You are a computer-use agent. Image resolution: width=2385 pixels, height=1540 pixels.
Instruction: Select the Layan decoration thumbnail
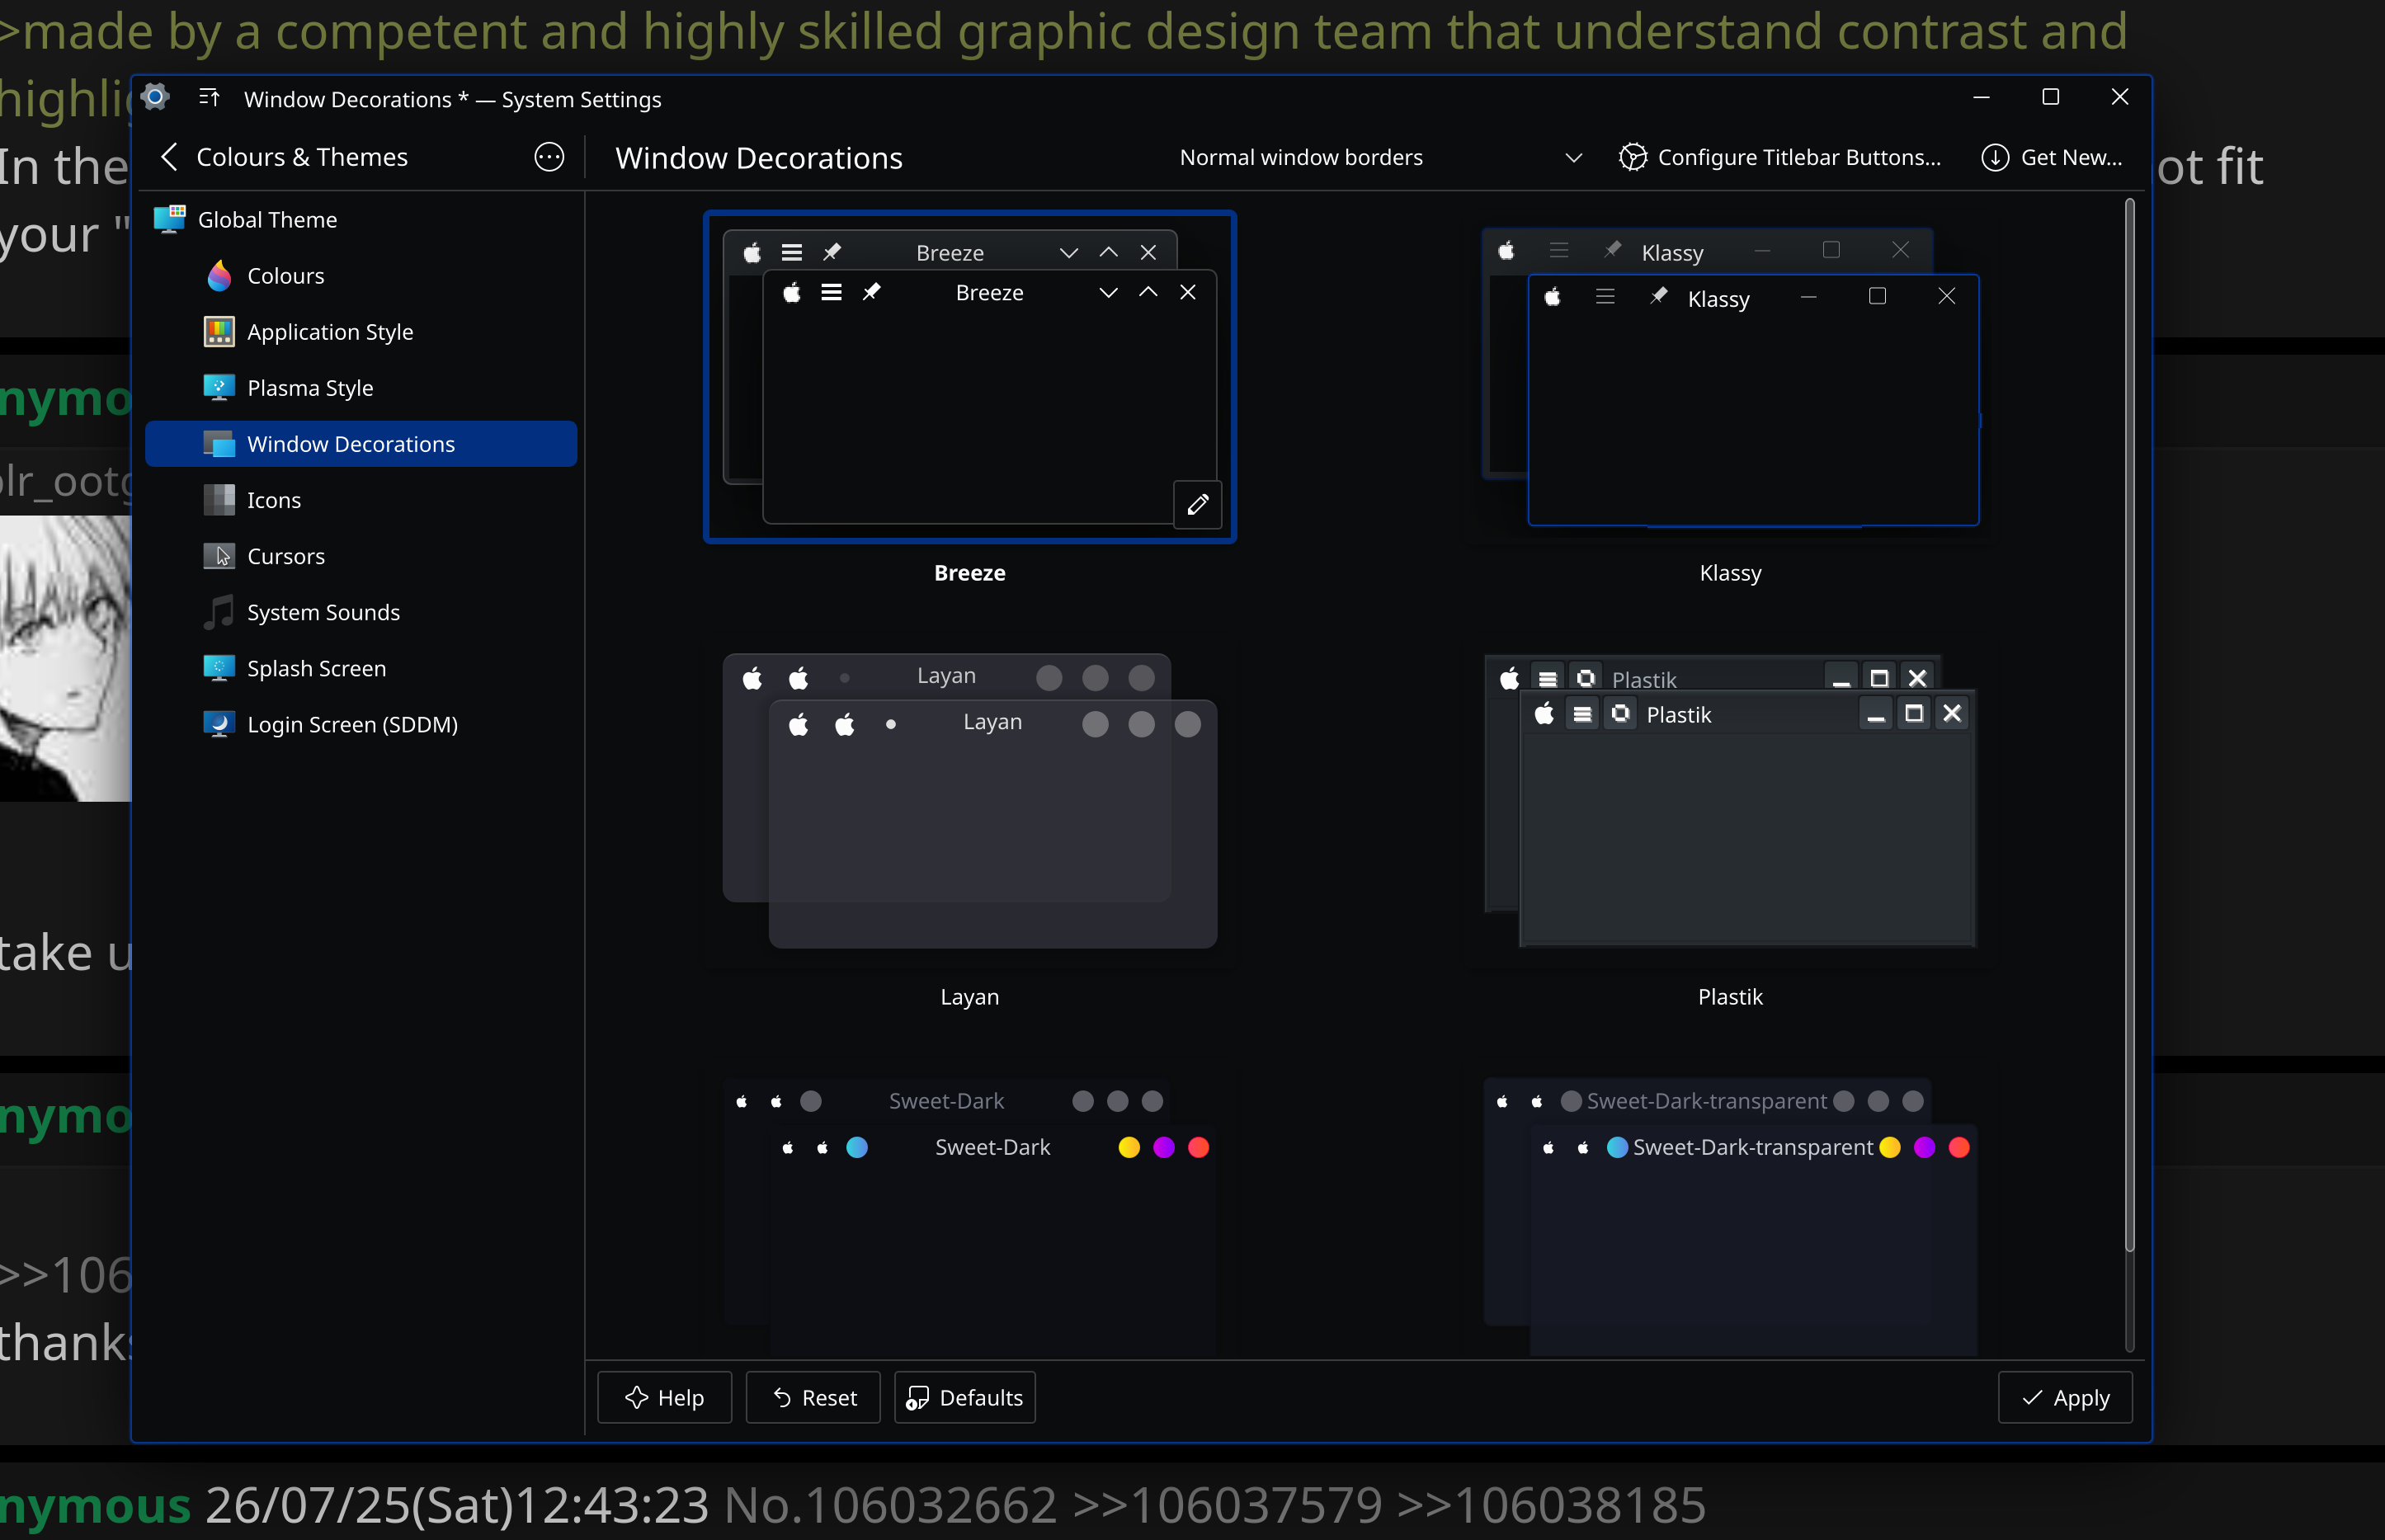(969, 801)
